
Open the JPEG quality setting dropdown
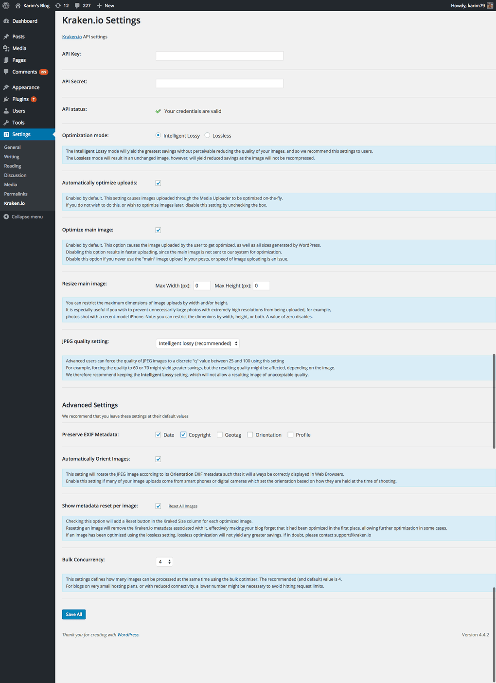197,343
